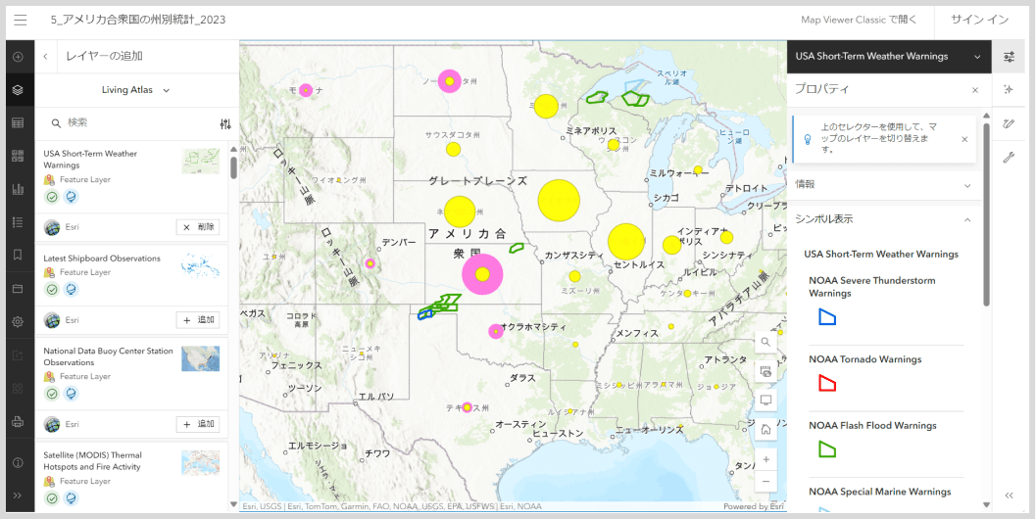Click the properties panel vertical scrollbar
The width and height of the screenshot is (1036, 519).
click(x=986, y=215)
